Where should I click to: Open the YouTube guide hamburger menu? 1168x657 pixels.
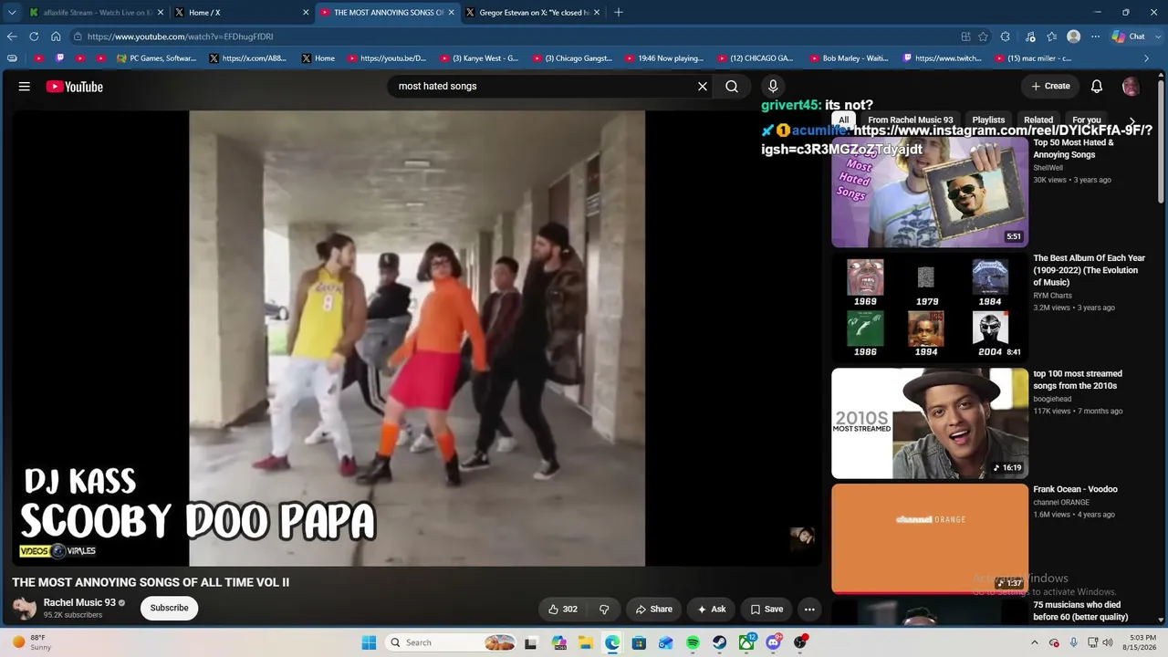coord(25,87)
